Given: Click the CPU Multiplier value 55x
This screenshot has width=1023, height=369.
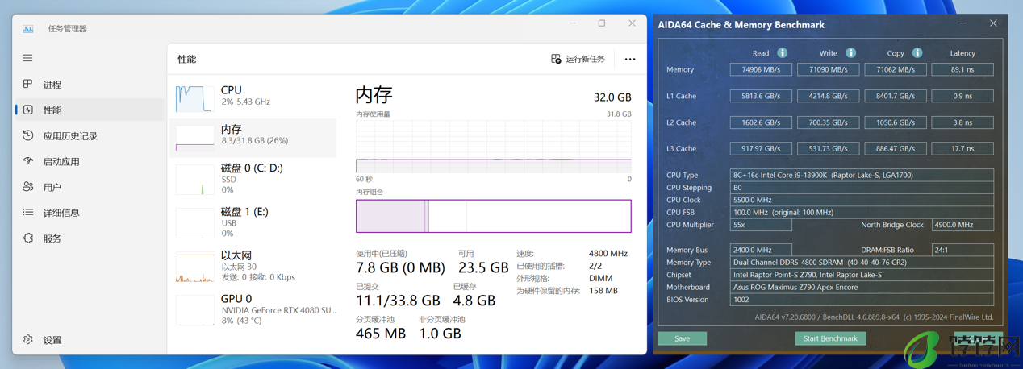Looking at the screenshot, I should pos(761,225).
